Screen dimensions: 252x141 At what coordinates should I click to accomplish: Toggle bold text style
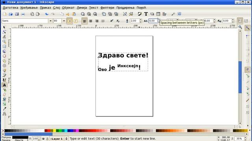[x=70, y=21]
